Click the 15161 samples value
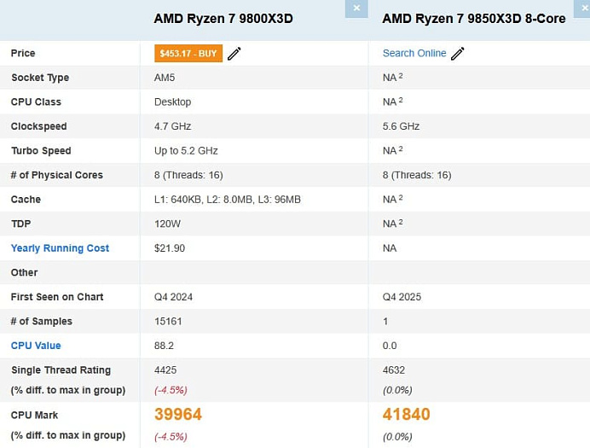 point(168,322)
